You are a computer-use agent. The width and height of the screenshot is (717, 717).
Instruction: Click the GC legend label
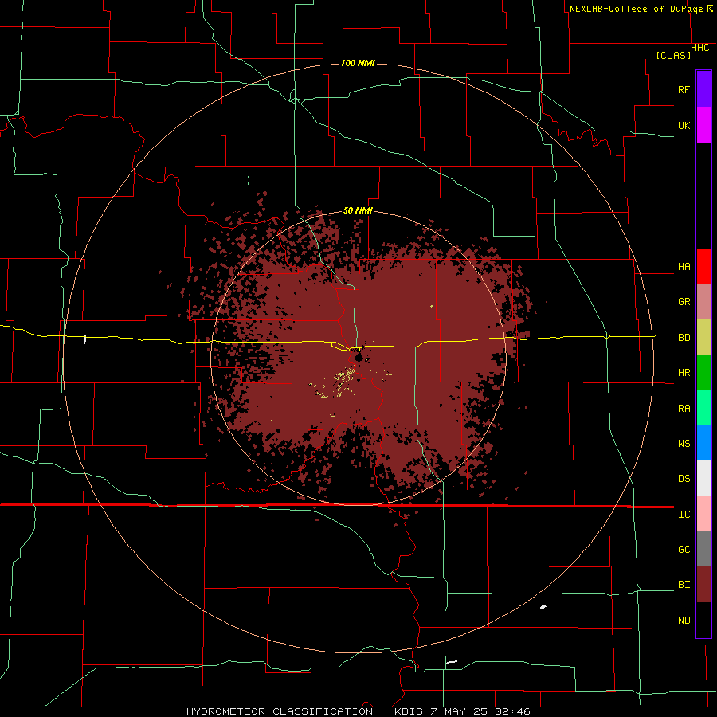(684, 550)
